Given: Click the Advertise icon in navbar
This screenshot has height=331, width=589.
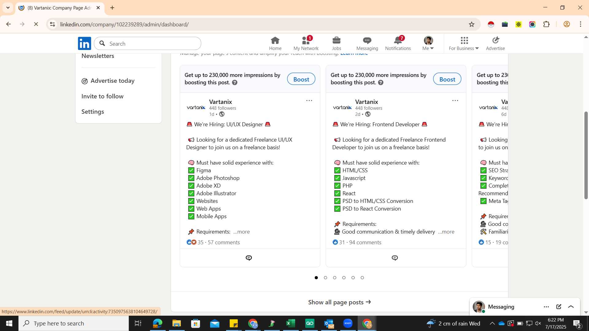Looking at the screenshot, I should point(495,44).
